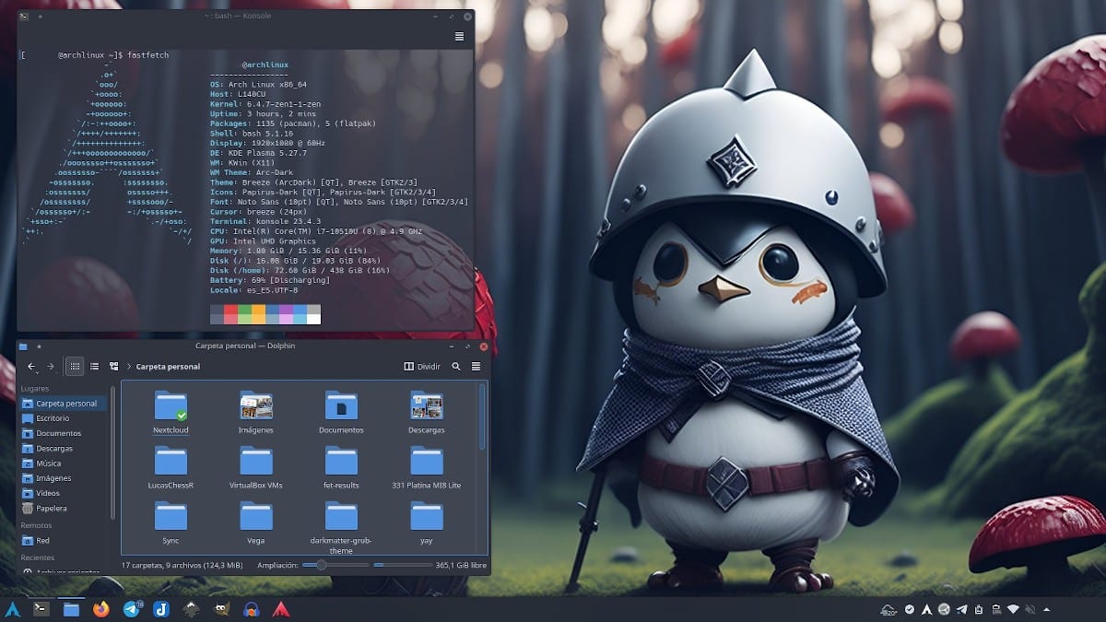Open Vídeos in the places sidebar
Image resolution: width=1106 pixels, height=622 pixels.
64,493
